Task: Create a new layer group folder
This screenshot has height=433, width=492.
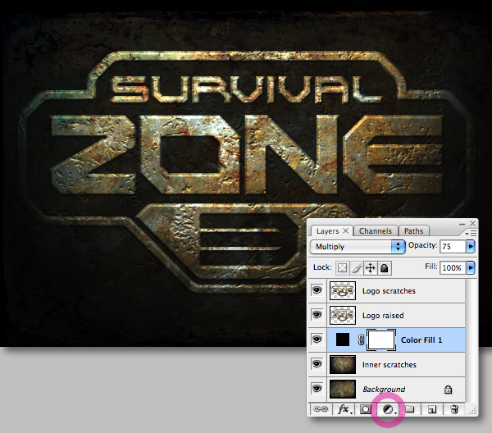Action: (410, 409)
